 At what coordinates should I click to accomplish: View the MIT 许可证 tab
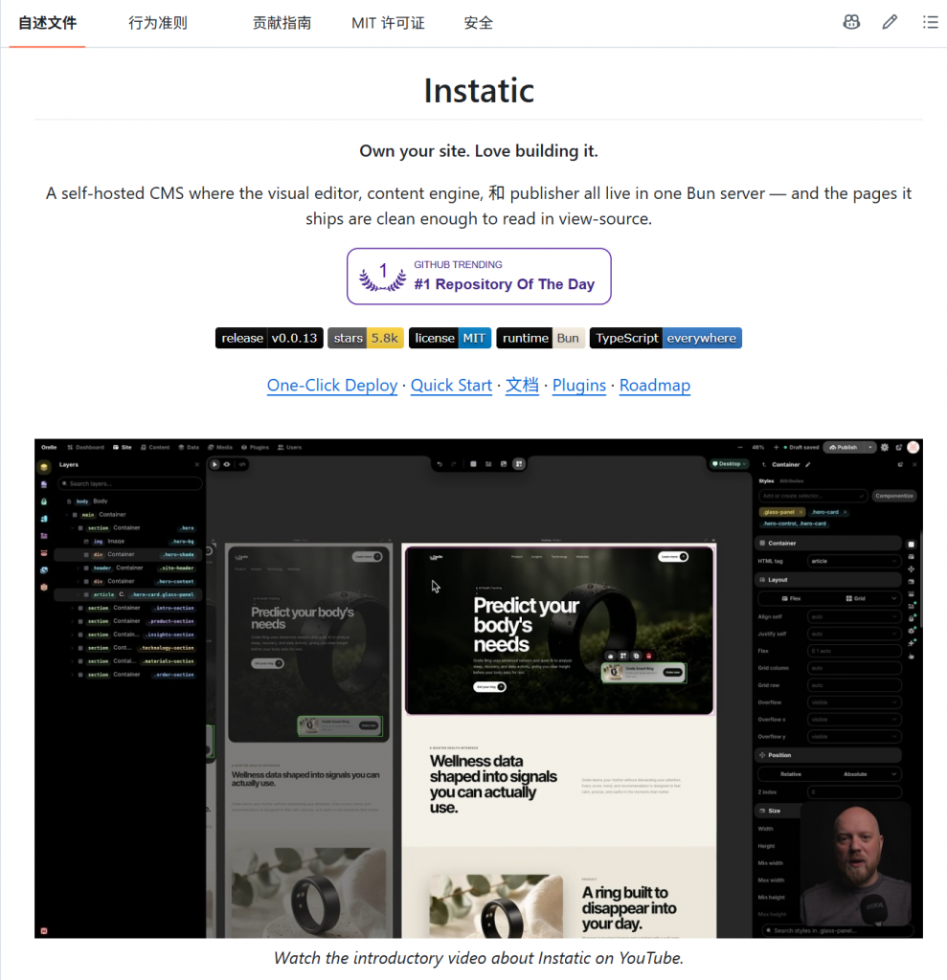pos(388,23)
